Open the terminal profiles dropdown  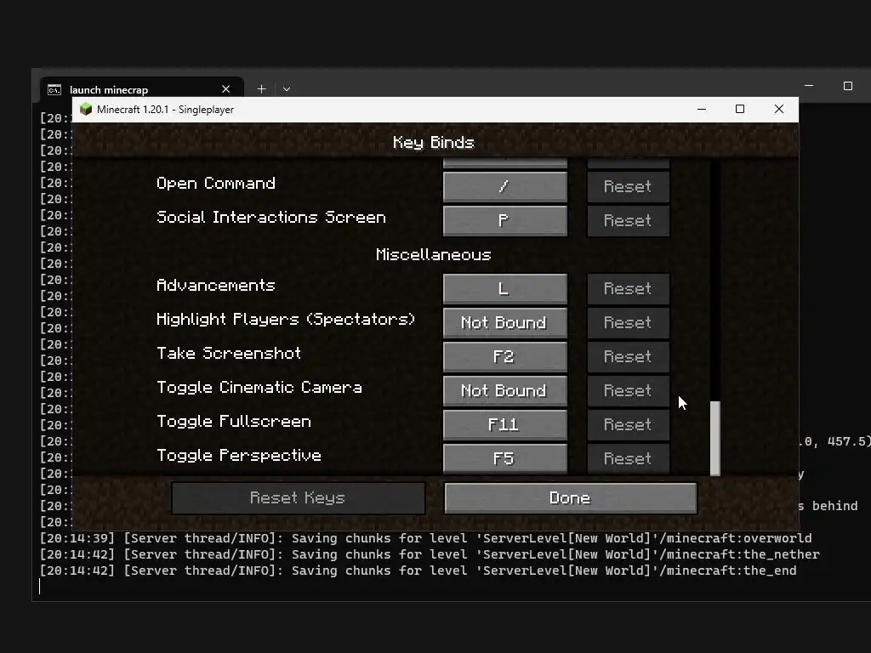287,88
